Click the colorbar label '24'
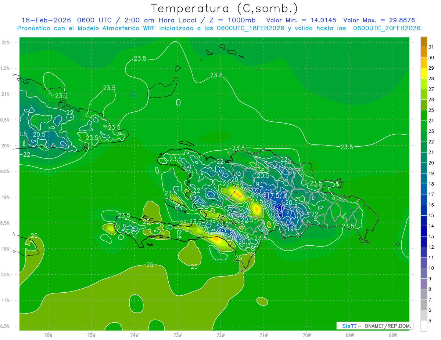441x340 pixels. coord(431,121)
